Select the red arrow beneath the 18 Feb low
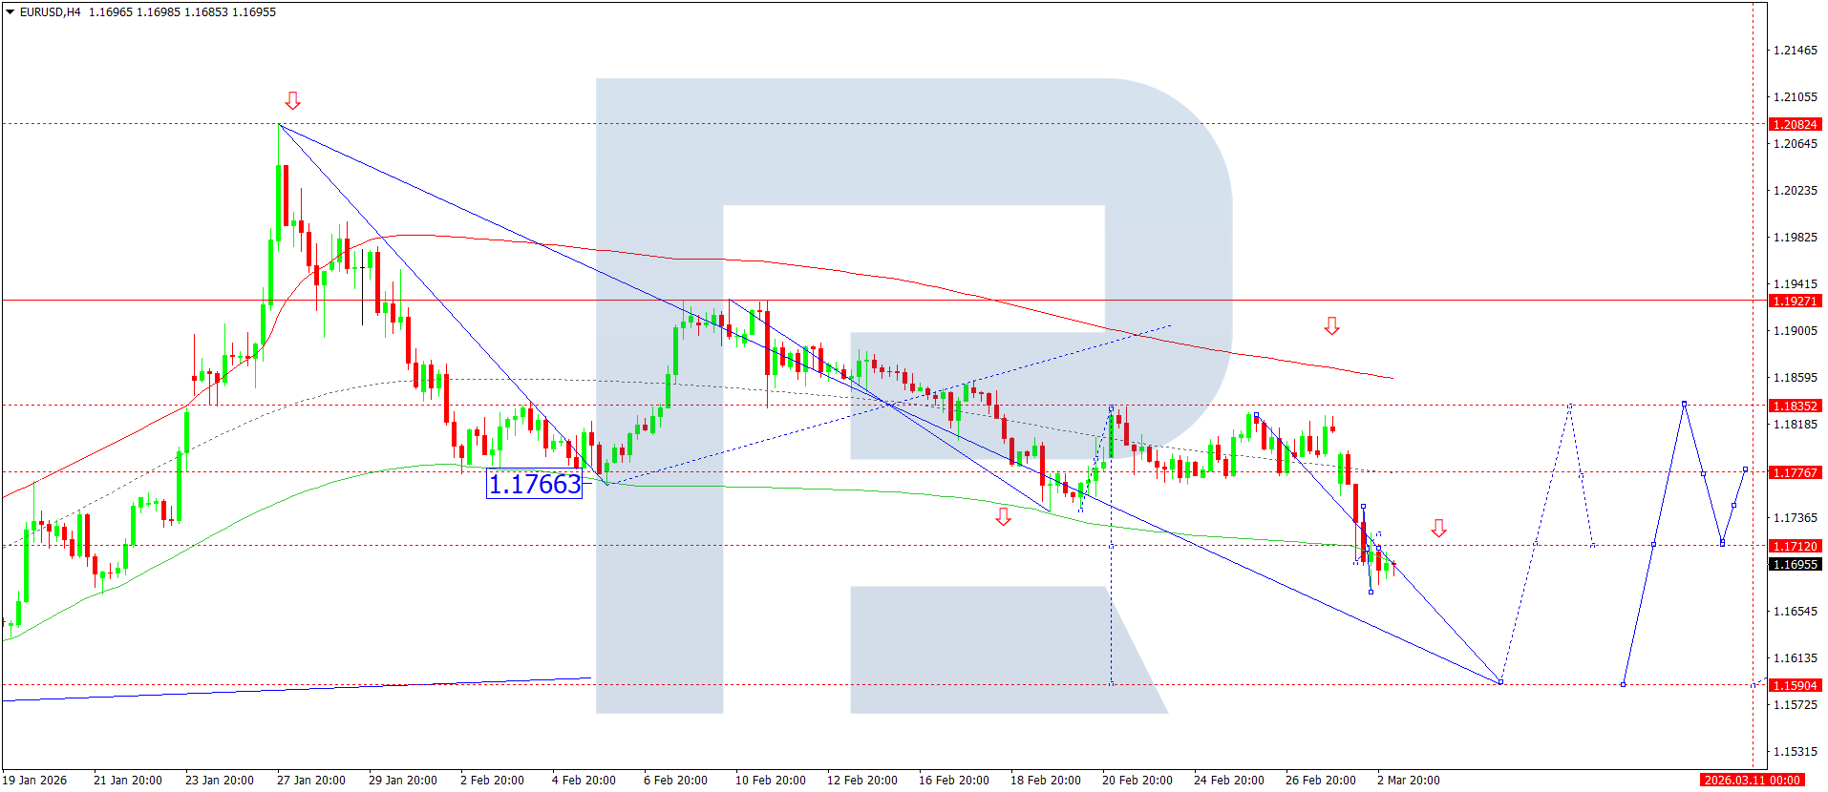This screenshot has height=792, width=1828. coord(1003,516)
